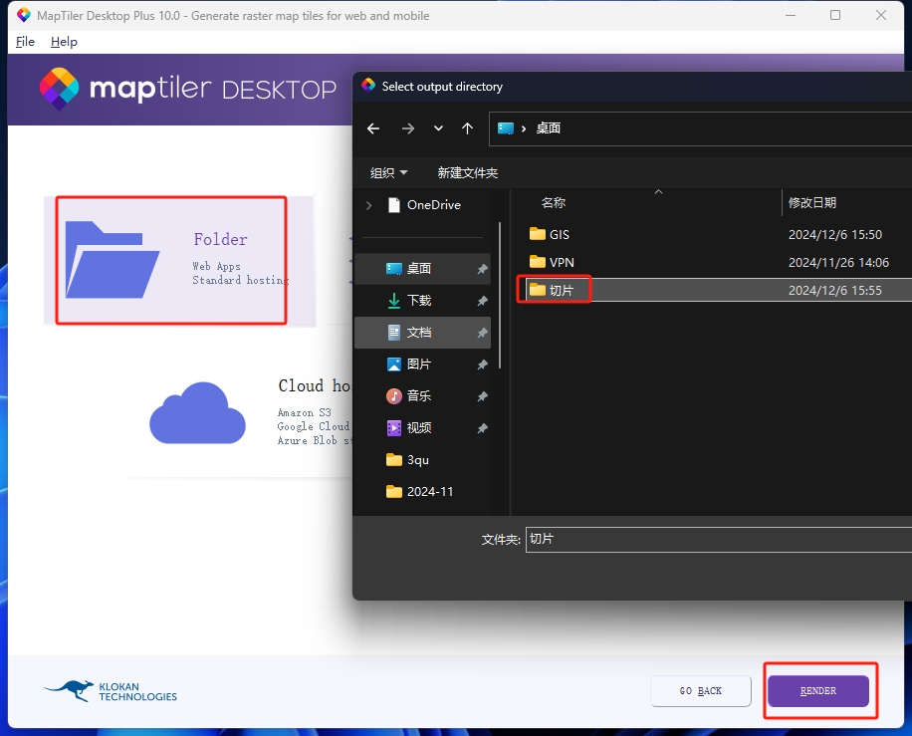
Task: Open 音乐 in the navigation pane
Action: point(422,396)
